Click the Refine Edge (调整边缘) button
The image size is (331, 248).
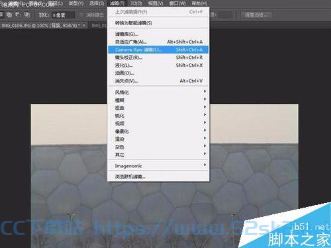(256, 15)
